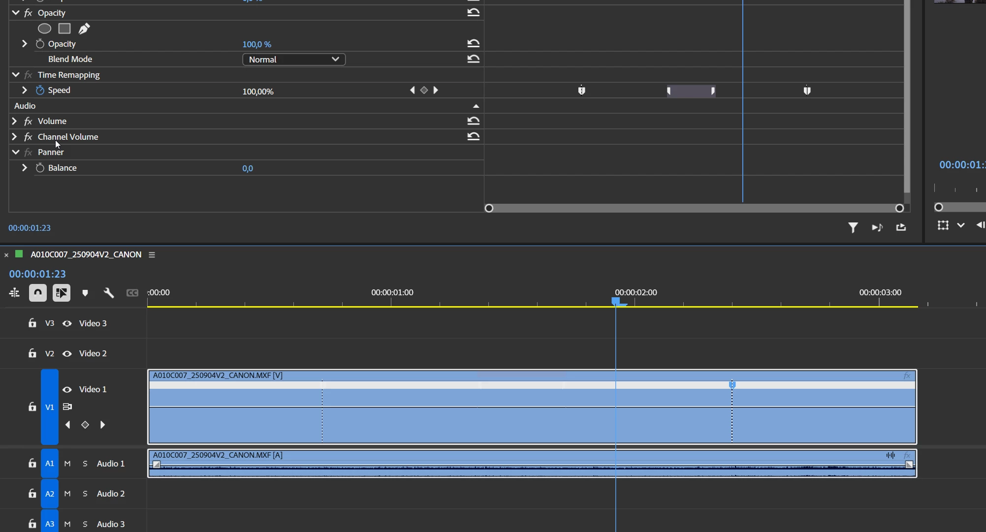Add a marker in the timeline toolbar
986x532 pixels.
[85, 293]
